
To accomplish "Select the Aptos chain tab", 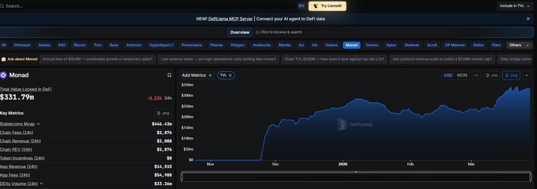I will point(392,45).
